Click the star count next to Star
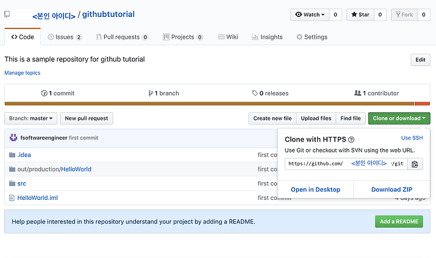 click(380, 15)
